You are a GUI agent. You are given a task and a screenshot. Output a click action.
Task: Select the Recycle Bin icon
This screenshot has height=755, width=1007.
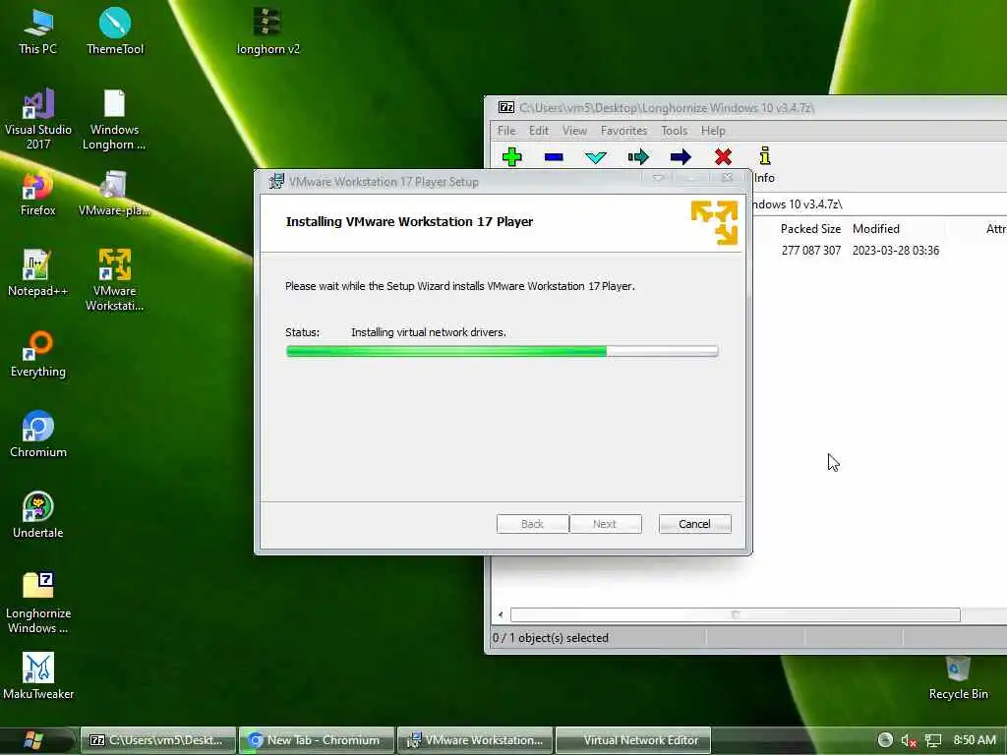click(958, 677)
